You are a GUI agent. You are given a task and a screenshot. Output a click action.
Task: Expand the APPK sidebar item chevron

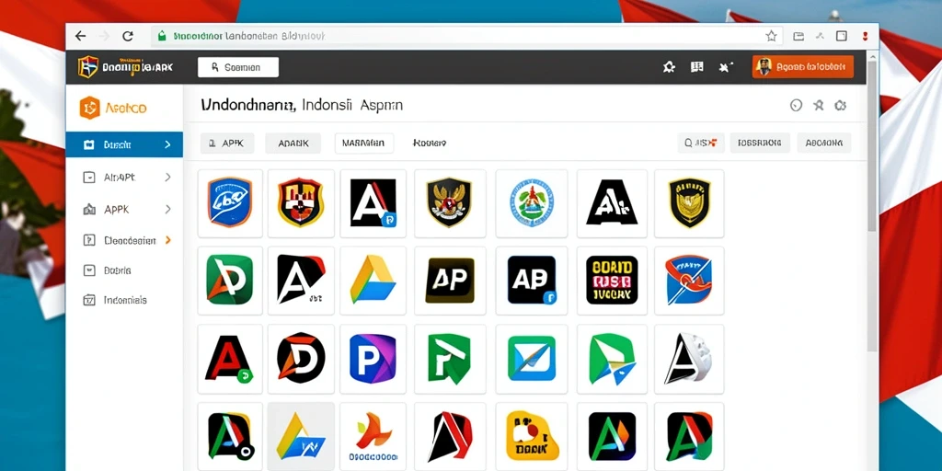point(167,209)
